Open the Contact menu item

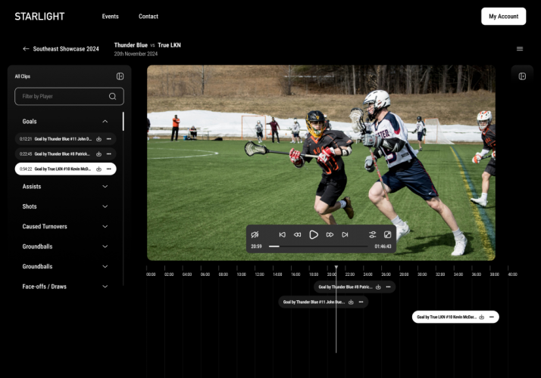pos(149,16)
